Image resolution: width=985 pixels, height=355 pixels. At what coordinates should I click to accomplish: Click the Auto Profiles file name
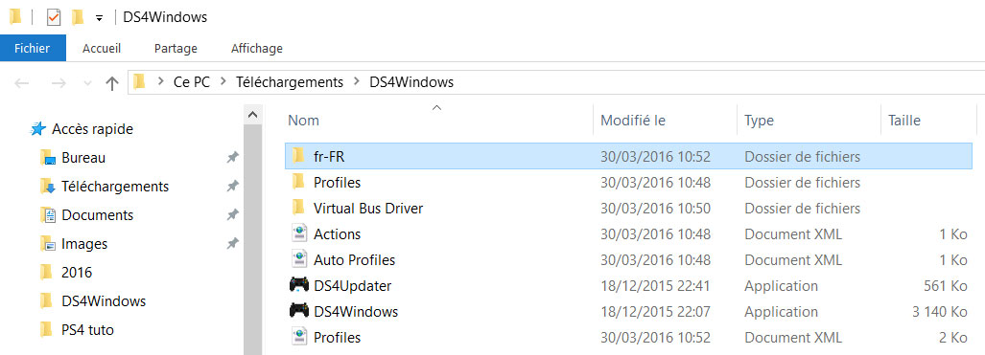point(354,259)
